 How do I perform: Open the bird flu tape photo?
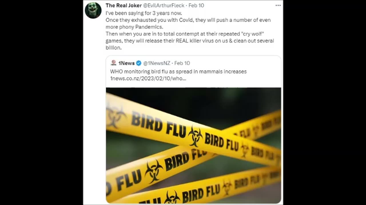point(193,145)
